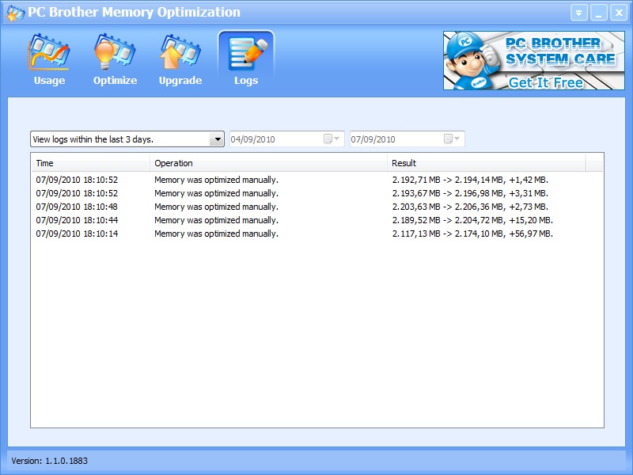This screenshot has height=475, width=633.
Task: Click the app logo in title bar
Action: [15, 13]
